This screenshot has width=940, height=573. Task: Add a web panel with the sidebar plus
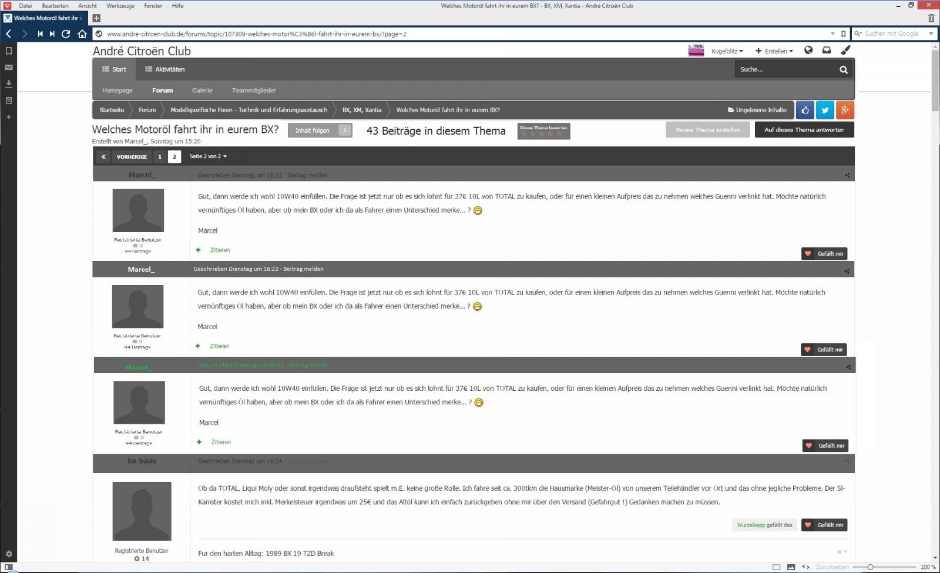click(x=9, y=117)
